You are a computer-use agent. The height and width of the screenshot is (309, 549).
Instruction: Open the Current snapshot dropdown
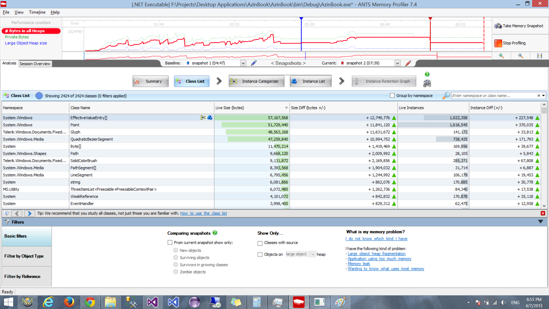click(x=397, y=63)
